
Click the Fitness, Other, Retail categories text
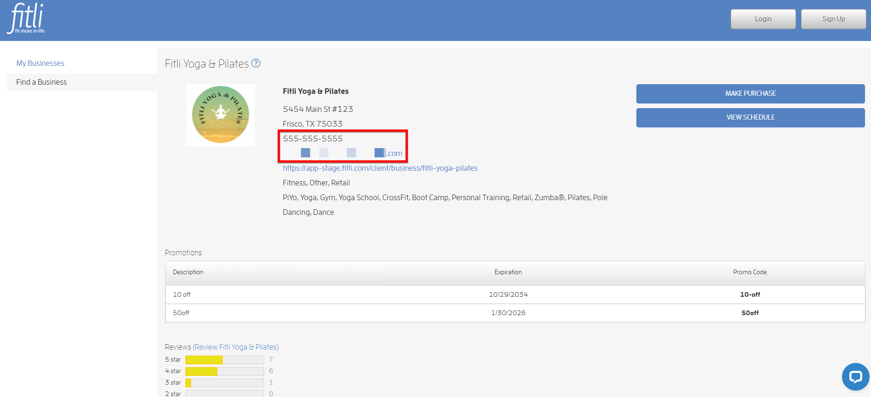point(316,183)
